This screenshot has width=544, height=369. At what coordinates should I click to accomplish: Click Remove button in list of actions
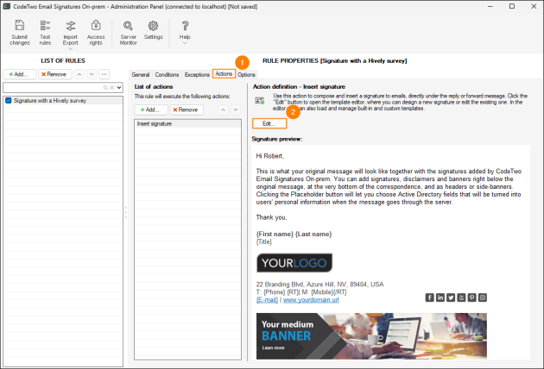click(x=187, y=109)
